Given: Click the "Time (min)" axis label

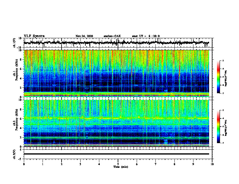Looking at the screenshot, I should tap(121, 167).
